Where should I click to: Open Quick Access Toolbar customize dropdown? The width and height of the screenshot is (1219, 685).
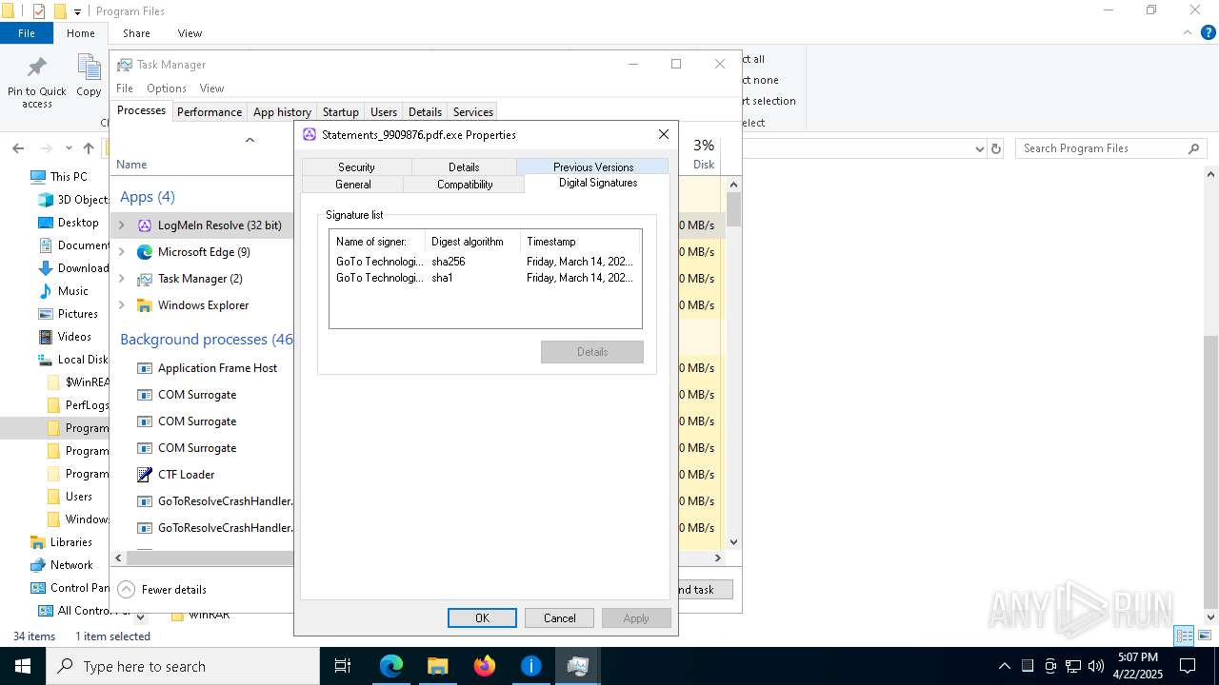tap(78, 11)
